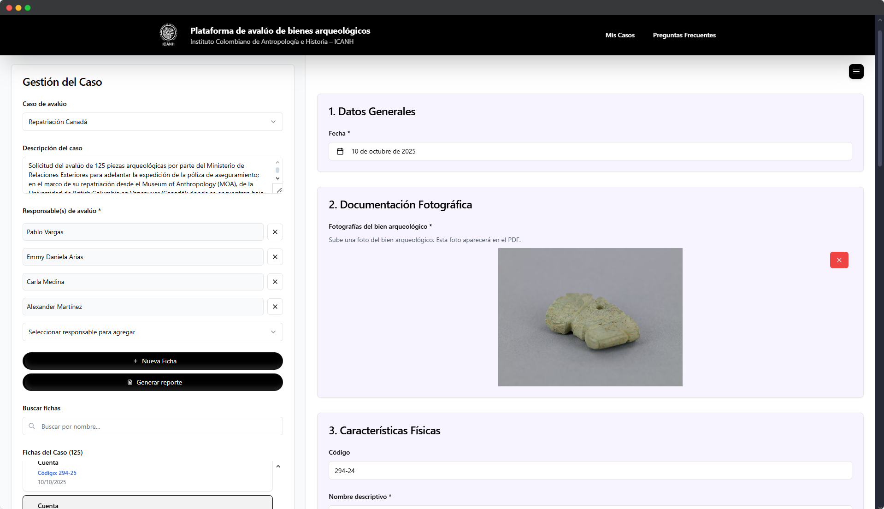Click the ICANH logo in header
The height and width of the screenshot is (509, 884).
pos(168,35)
